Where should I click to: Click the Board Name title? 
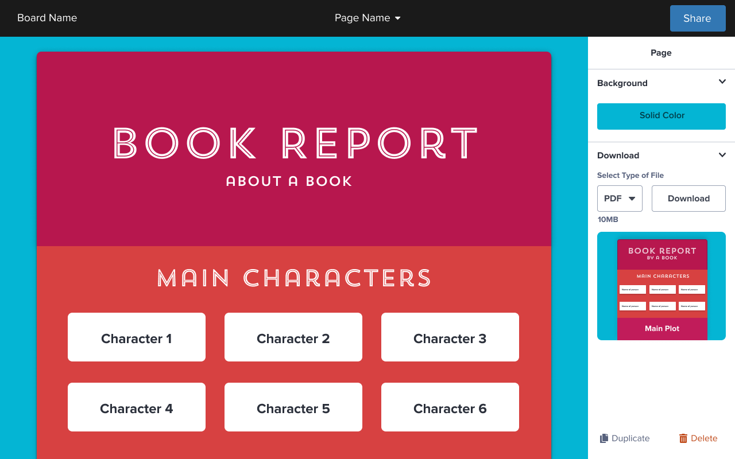[47, 18]
